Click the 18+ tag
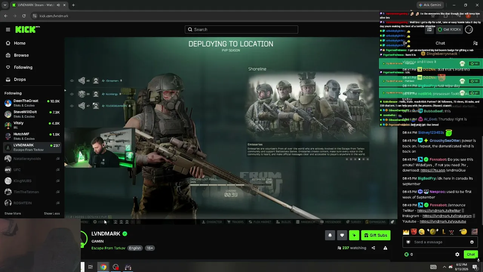Screen dimensions: 483x272 click(x=150, y=248)
